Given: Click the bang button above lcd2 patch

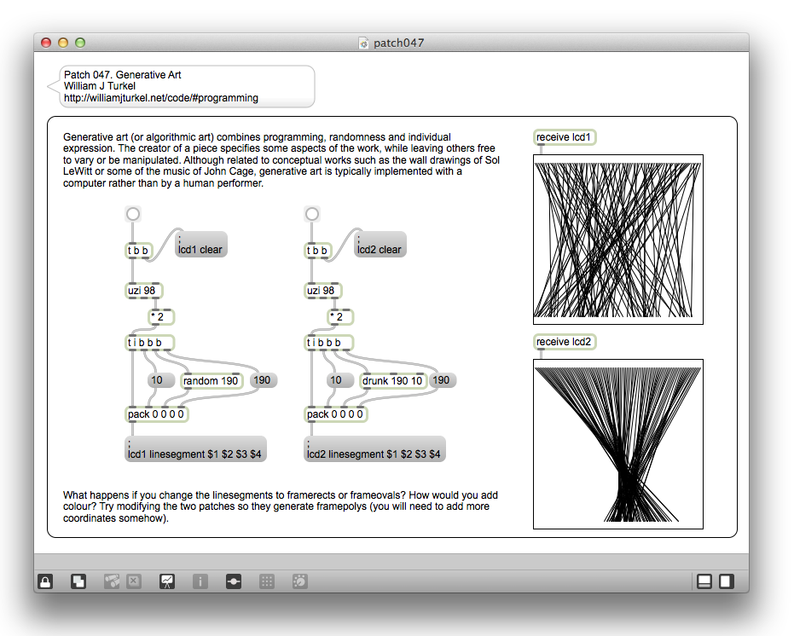Looking at the screenshot, I should 312,214.
